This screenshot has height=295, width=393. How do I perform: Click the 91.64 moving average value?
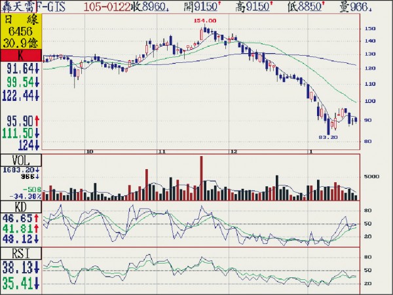(x=20, y=68)
